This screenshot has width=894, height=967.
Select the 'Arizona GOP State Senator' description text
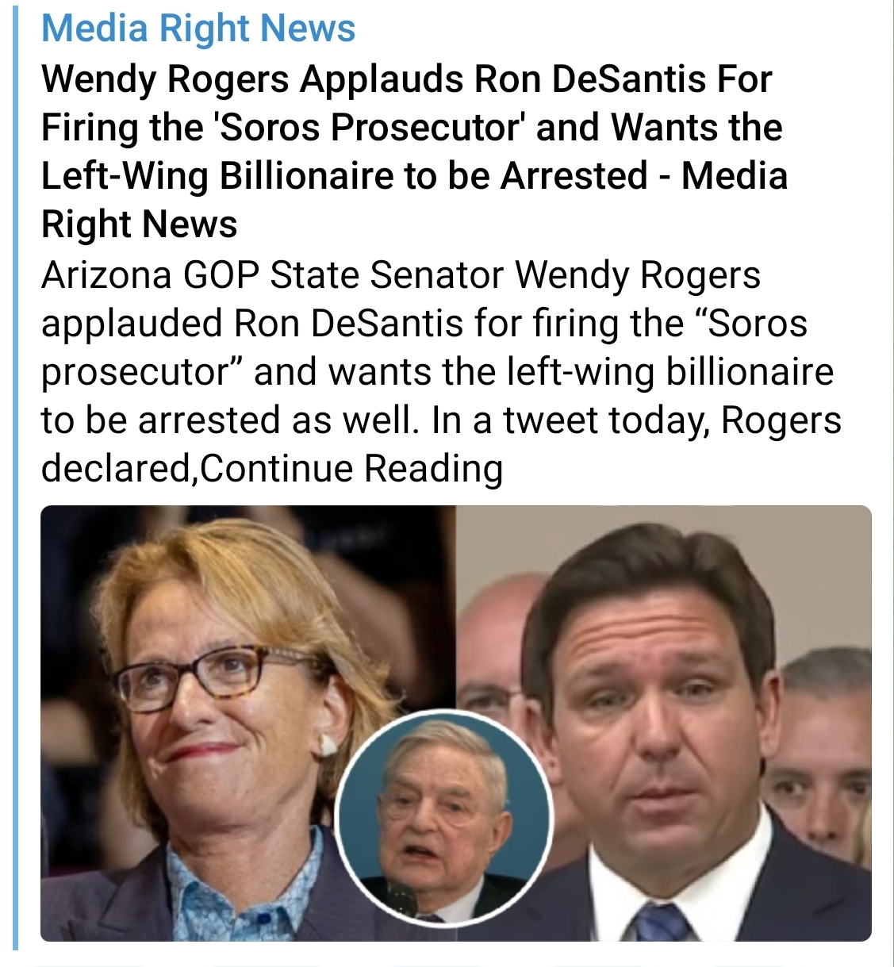272,275
